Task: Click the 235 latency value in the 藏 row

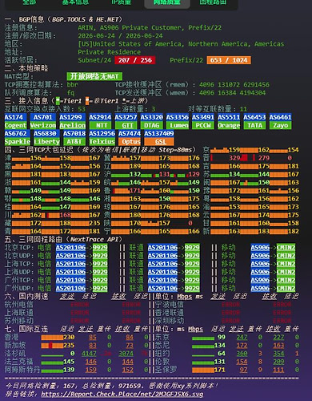Action: pyautogui.click(x=94, y=223)
